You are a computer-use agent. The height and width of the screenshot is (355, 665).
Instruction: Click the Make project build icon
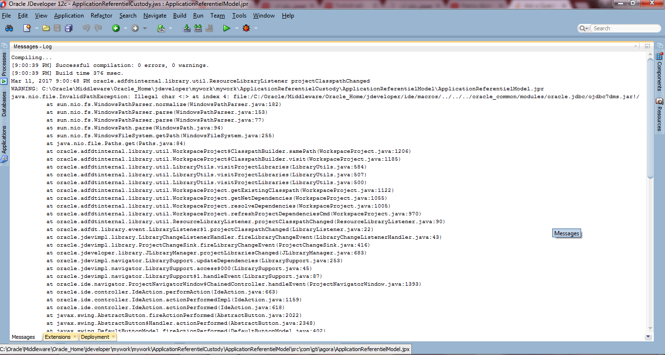[x=186, y=28]
